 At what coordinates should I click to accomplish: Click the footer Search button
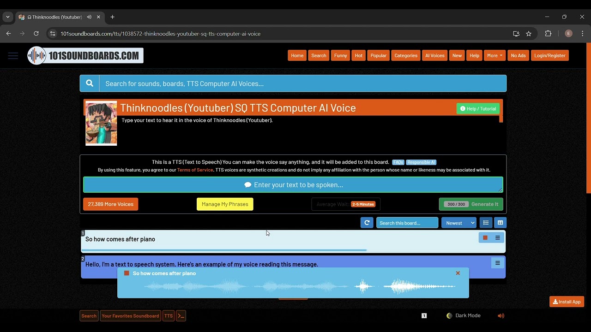point(89,316)
